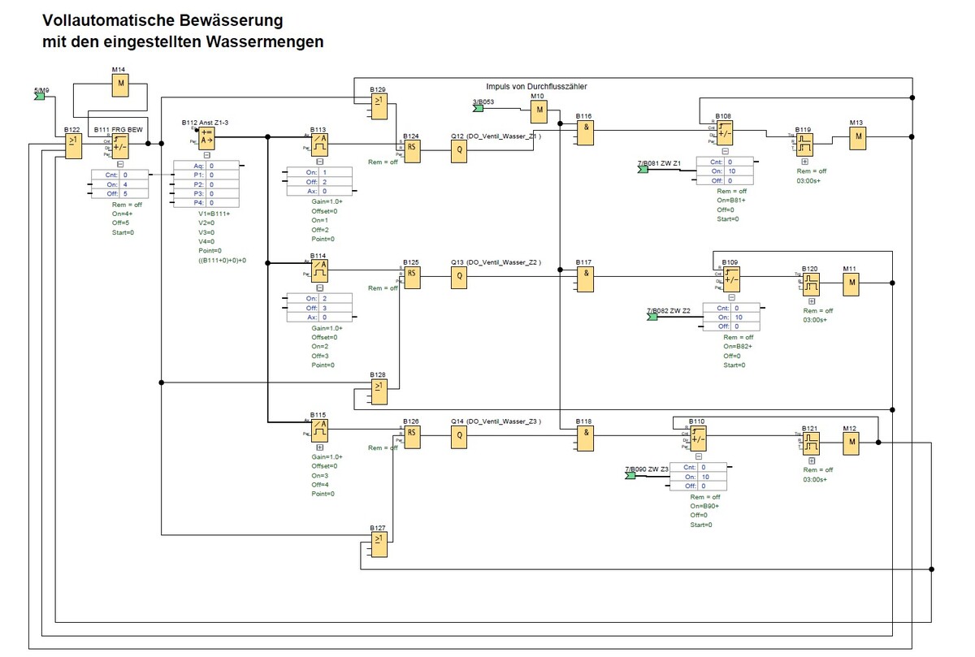Select the M12 flag block
This screenshot has width=975, height=657.
(851, 442)
